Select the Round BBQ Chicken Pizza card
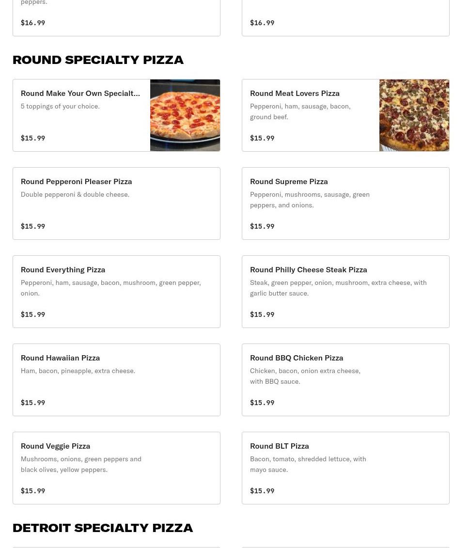Viewport: 470px width, 548px height. click(x=345, y=380)
